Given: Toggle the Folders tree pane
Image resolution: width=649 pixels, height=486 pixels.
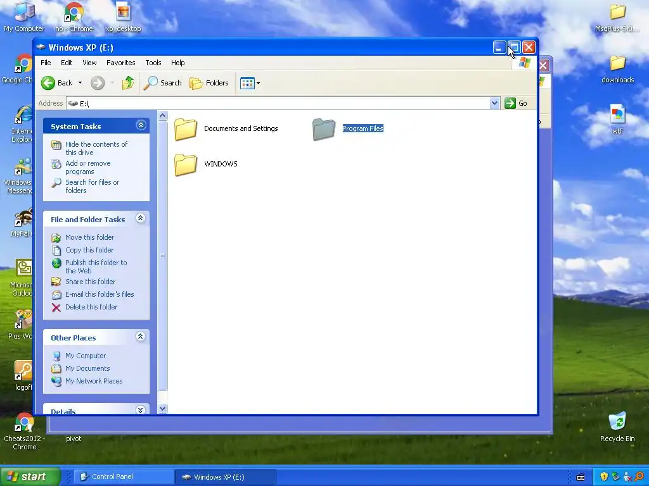Looking at the screenshot, I should [x=209, y=83].
